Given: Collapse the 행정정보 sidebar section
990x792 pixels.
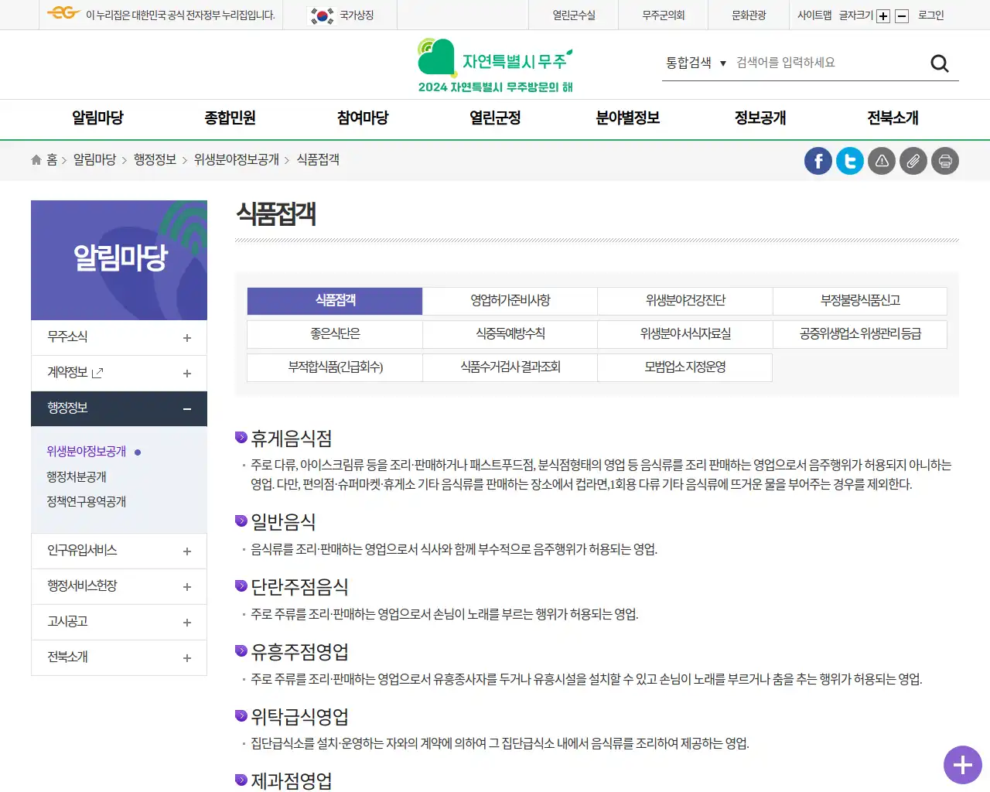Looking at the screenshot, I should [186, 408].
